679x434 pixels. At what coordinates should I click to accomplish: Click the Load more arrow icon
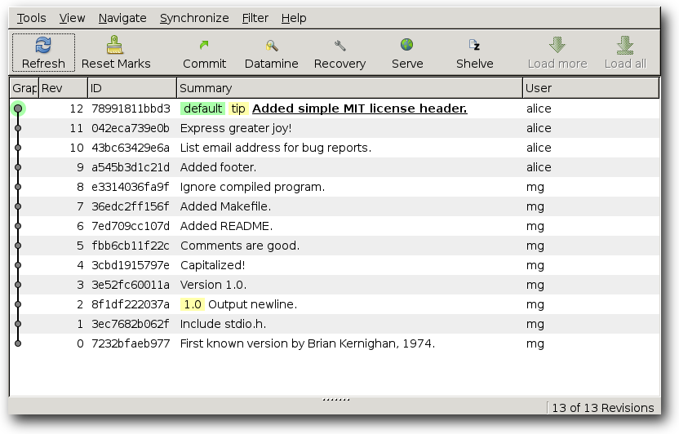(x=557, y=45)
